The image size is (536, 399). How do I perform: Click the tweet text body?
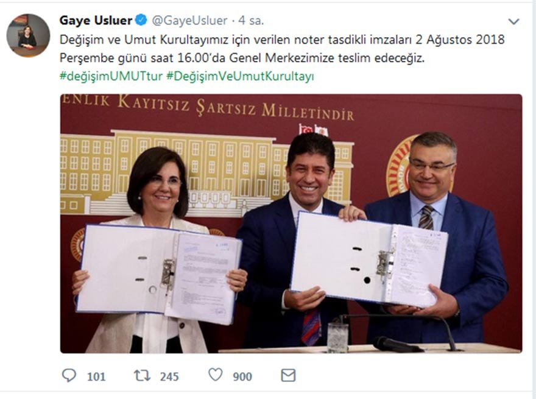coord(282,49)
